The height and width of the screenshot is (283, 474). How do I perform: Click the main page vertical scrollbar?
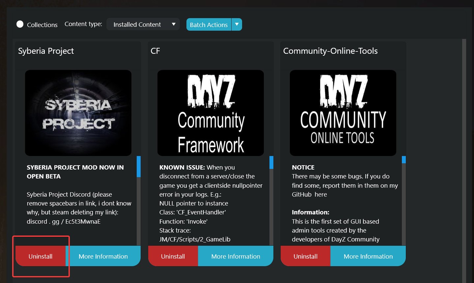[464, 158]
